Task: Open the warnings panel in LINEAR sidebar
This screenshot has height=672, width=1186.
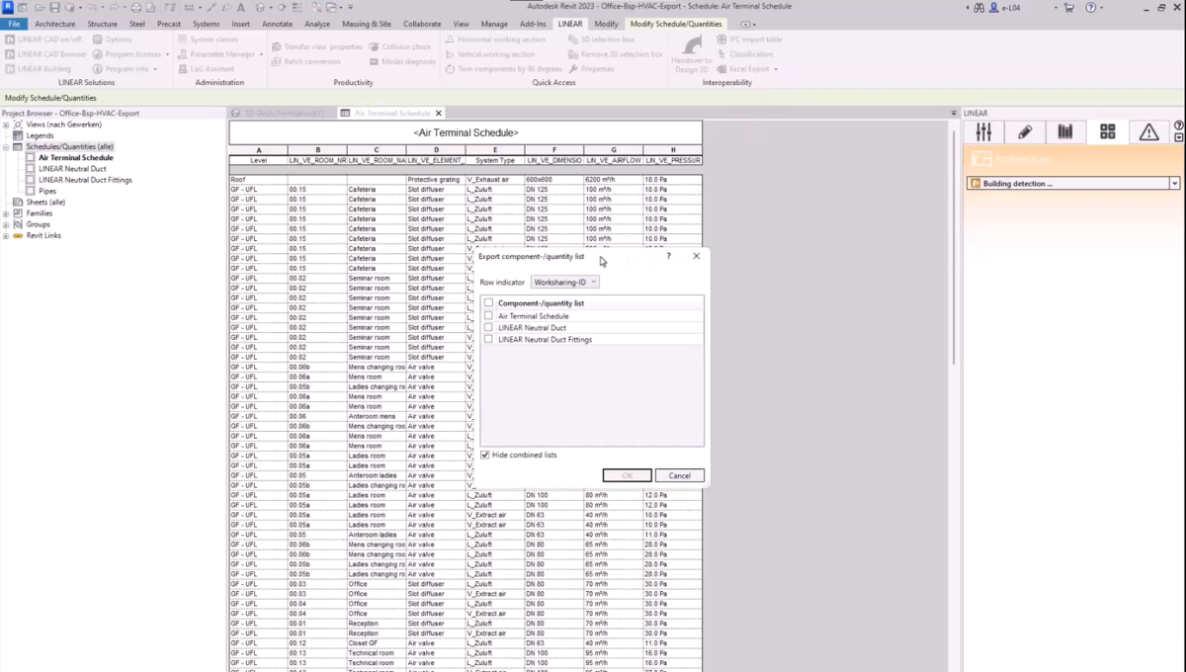Action: (x=1147, y=131)
